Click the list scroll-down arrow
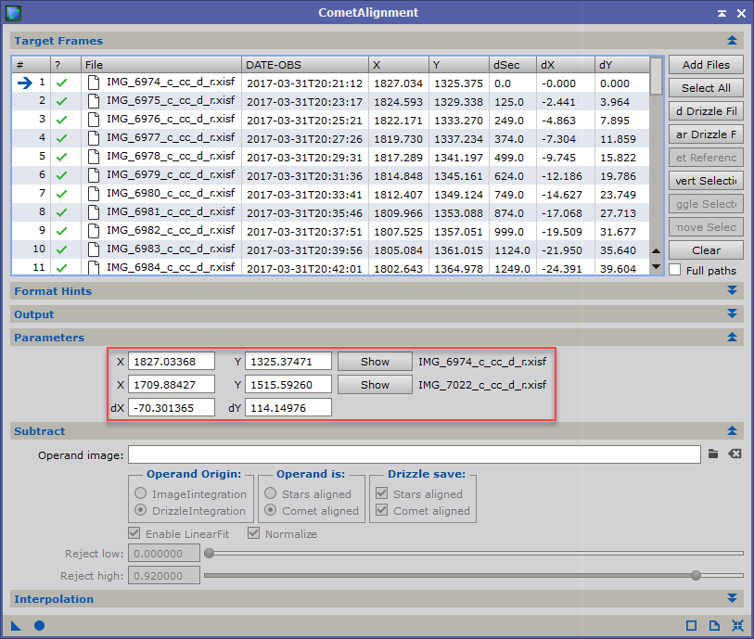This screenshot has height=639, width=754. 656,266
